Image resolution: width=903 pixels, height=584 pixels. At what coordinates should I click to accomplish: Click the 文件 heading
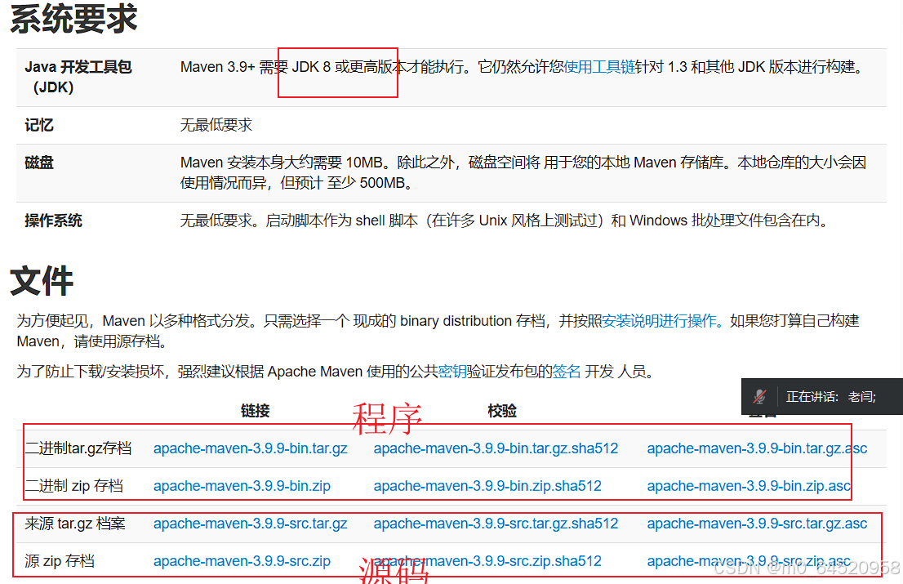coord(42,281)
